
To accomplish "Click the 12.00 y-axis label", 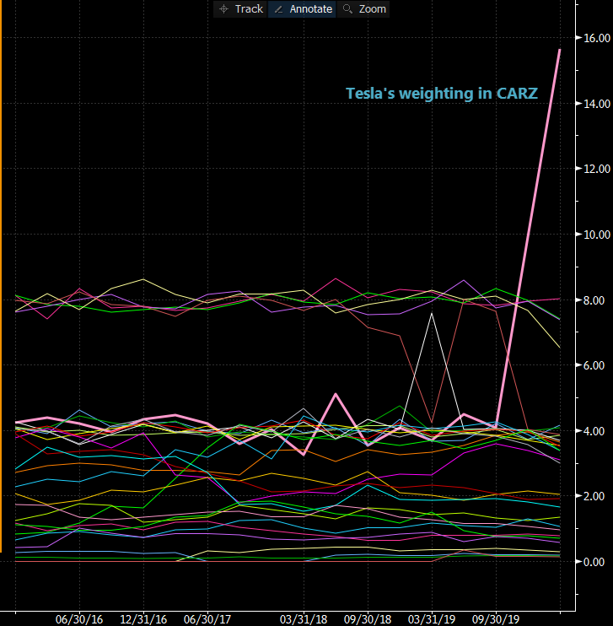I will point(597,169).
